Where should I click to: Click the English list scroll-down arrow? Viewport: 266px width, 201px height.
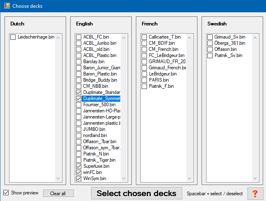click(x=124, y=178)
